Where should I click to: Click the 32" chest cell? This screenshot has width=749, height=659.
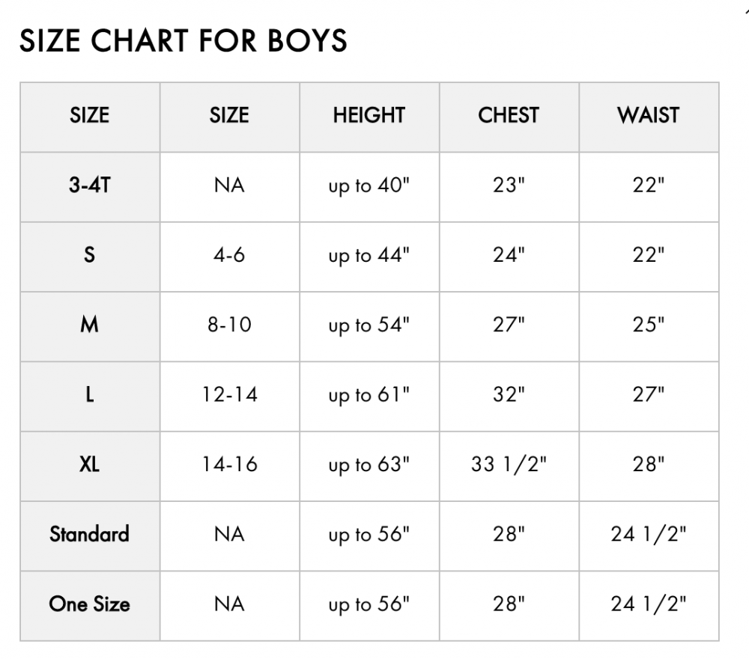click(509, 395)
